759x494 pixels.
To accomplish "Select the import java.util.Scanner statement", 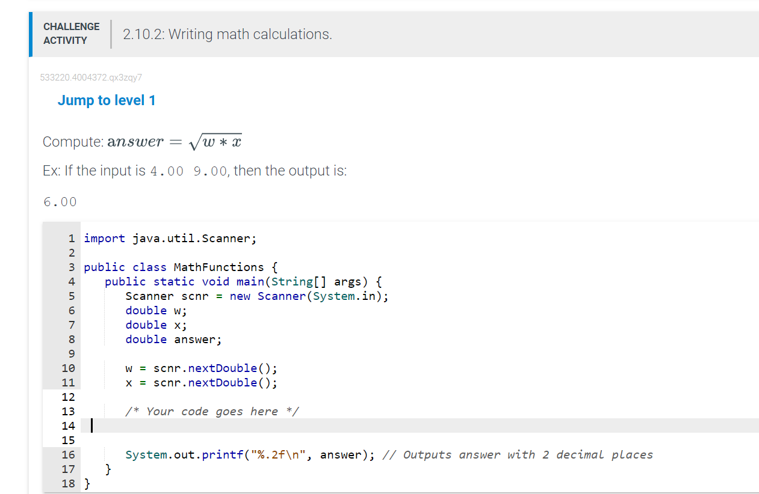I will tap(170, 238).
